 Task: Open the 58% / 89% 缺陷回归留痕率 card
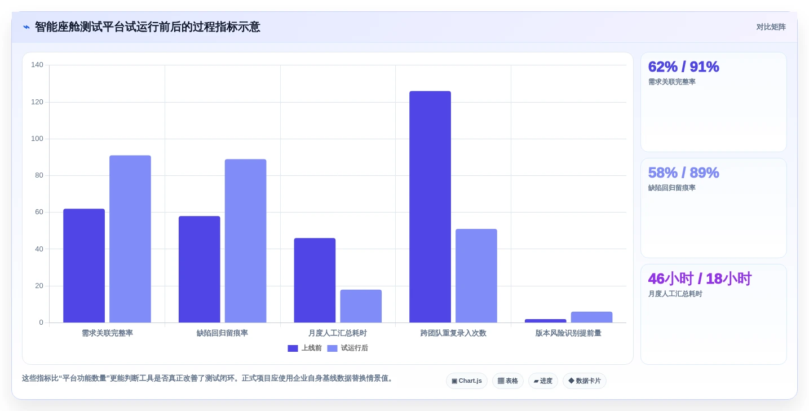coord(713,208)
